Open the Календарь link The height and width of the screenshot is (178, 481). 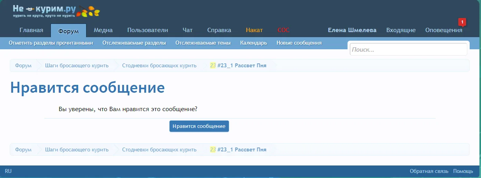254,43
